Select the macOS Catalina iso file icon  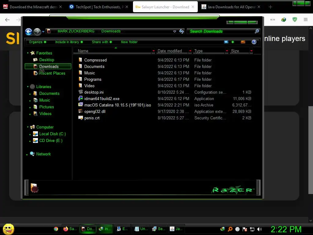click(x=81, y=105)
